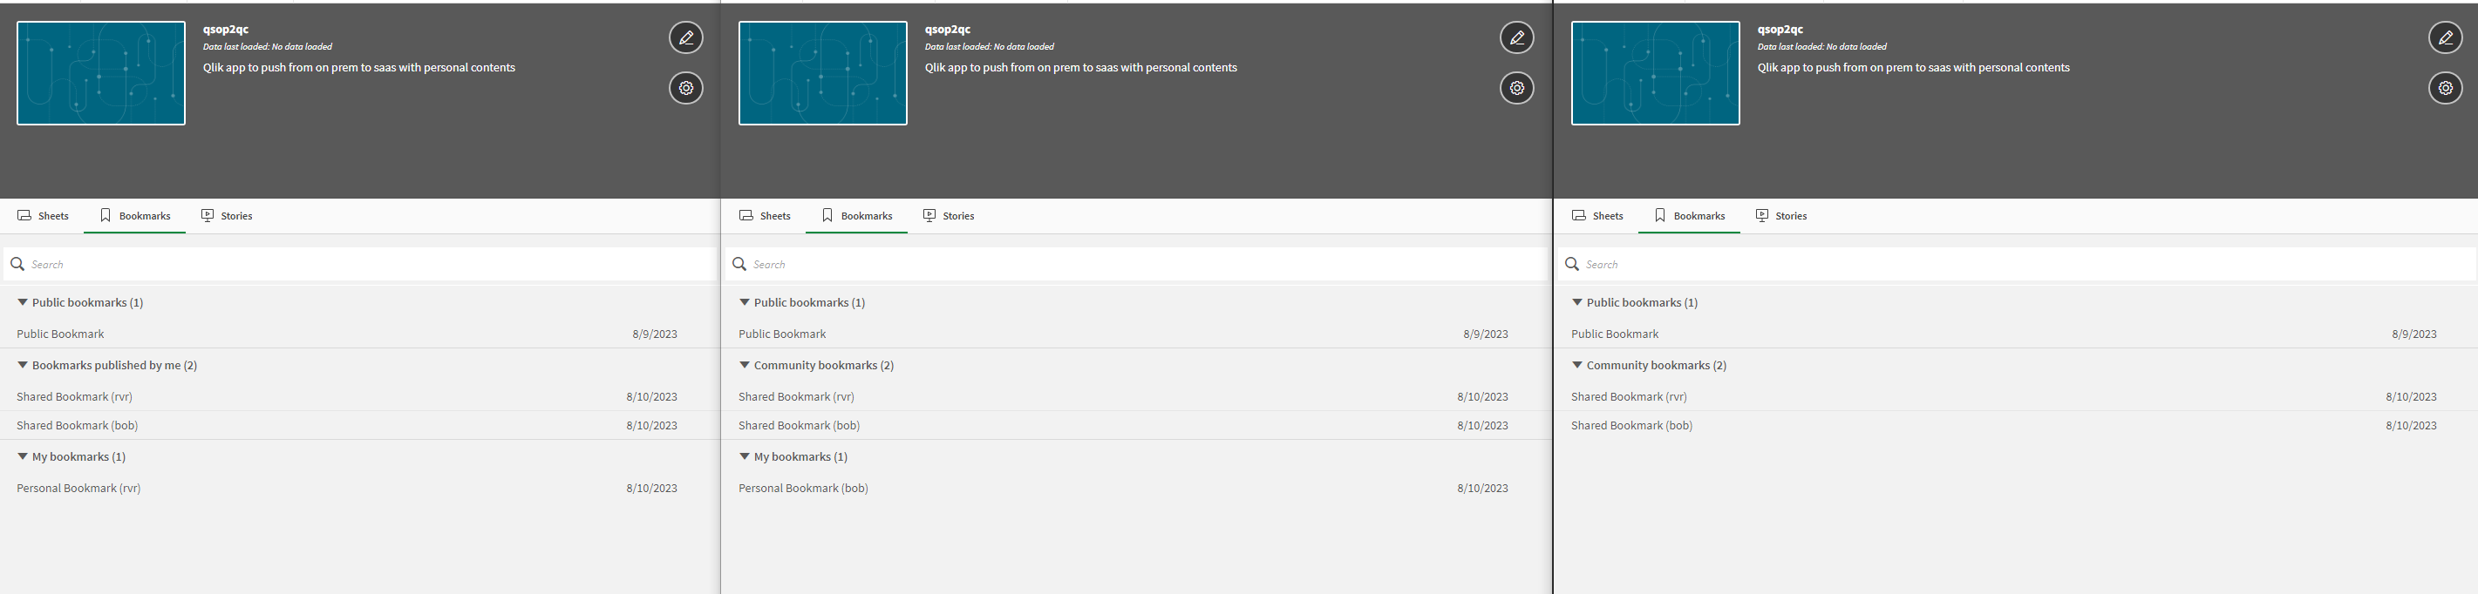Click the edit pencil icon in left panel
The width and height of the screenshot is (2478, 594).
coord(686,37)
